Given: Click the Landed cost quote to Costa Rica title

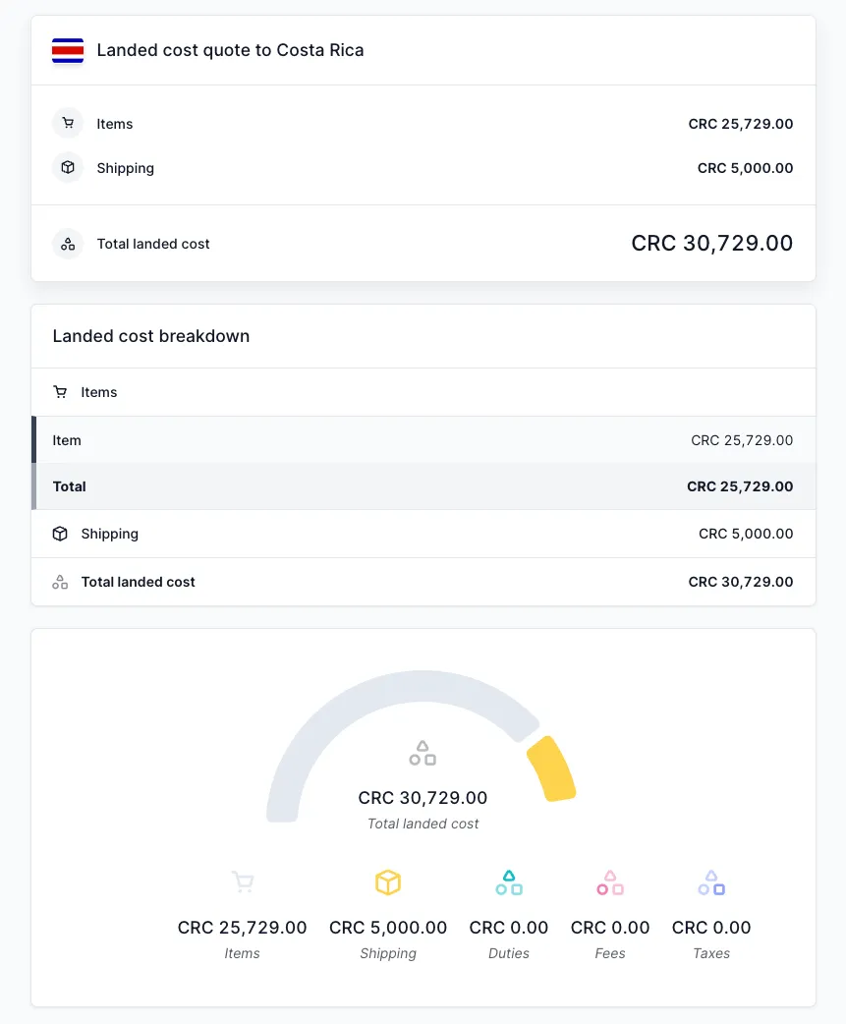Looking at the screenshot, I should point(232,50).
